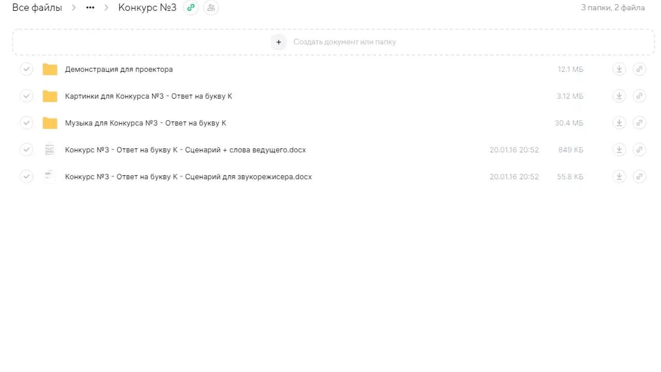The width and height of the screenshot is (661, 372).
Task: Copy link for Демонстрация для проектора folder
Action: [639, 69]
